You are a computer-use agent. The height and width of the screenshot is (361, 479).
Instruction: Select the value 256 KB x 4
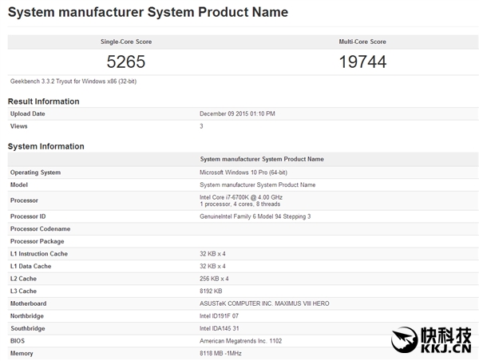click(214, 279)
